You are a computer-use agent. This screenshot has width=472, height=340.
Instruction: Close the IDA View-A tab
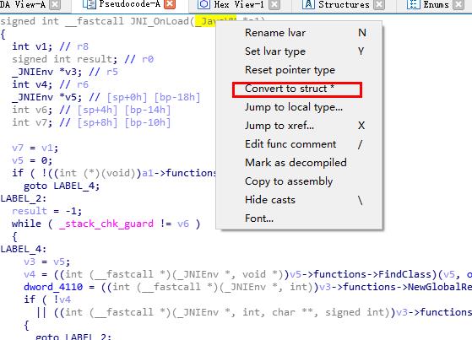point(55,4)
